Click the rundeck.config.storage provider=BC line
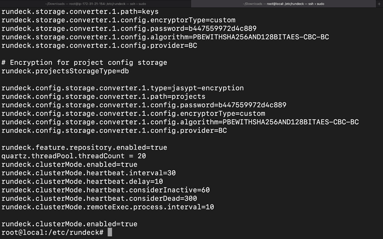The height and width of the screenshot is (239, 383). tap(114, 130)
